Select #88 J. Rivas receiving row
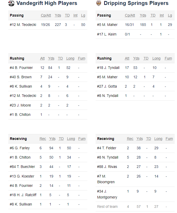Image resolution: width=177 pixels, height=213 pixels. point(135,167)
